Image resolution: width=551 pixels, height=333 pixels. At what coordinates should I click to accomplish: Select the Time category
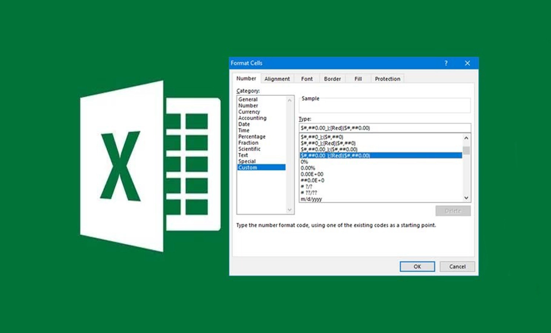[244, 130]
